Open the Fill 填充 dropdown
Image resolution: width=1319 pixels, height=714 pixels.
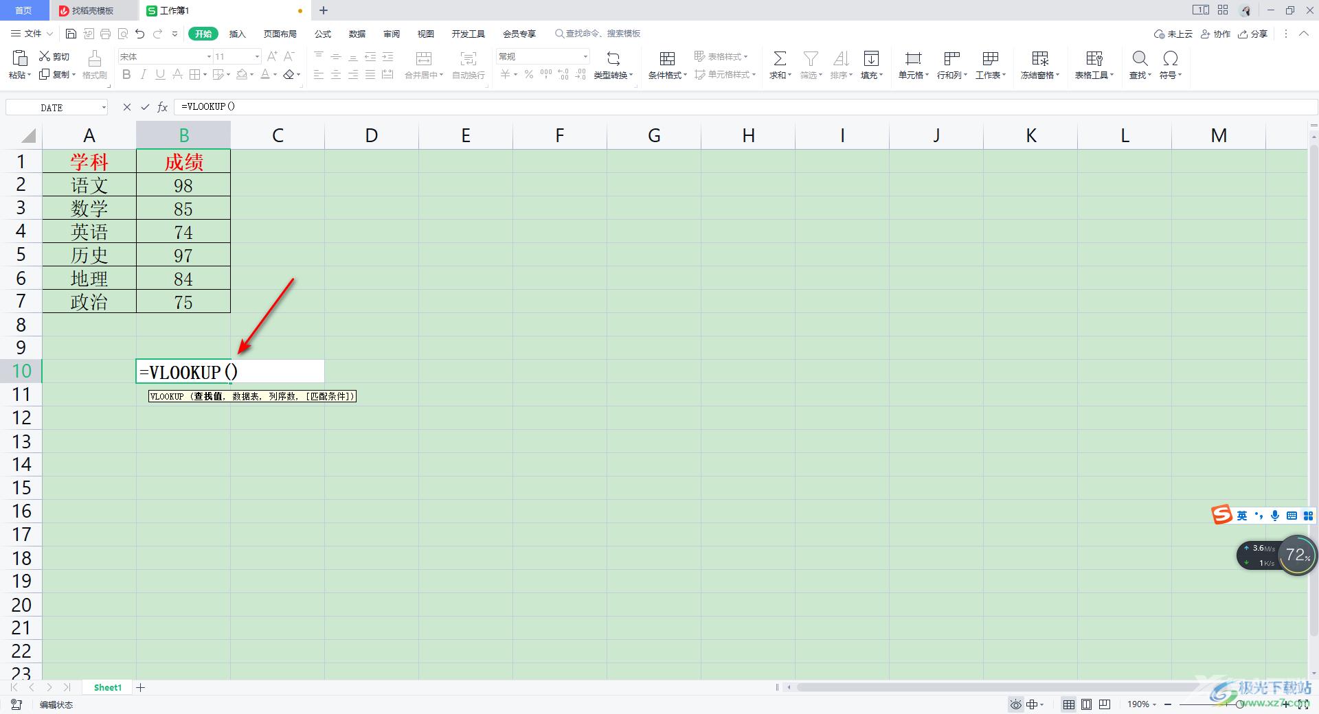[872, 76]
